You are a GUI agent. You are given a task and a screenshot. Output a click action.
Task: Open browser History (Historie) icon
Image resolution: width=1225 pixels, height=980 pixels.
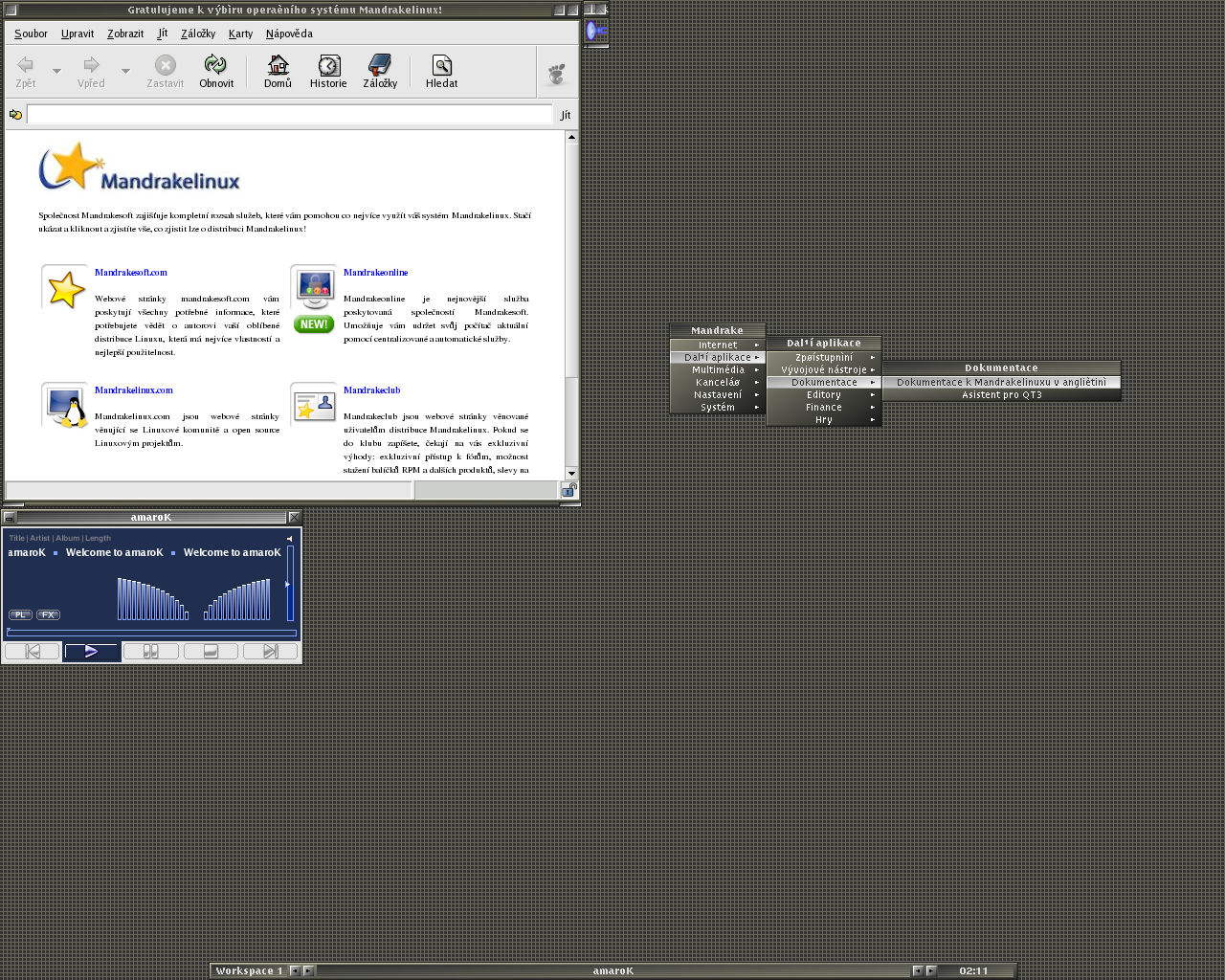point(328,65)
